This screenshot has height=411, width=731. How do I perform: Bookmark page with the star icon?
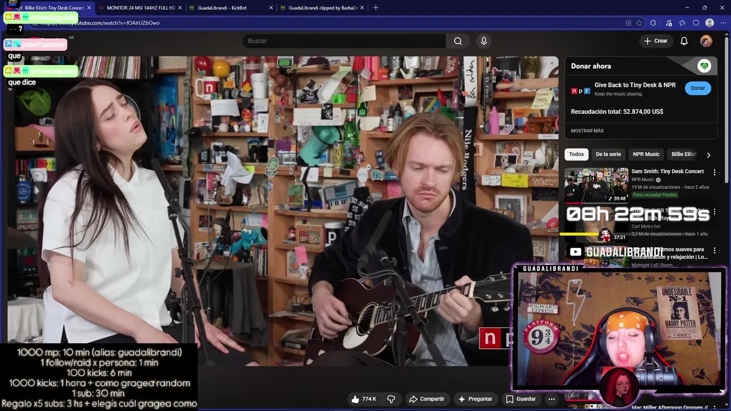(639, 23)
